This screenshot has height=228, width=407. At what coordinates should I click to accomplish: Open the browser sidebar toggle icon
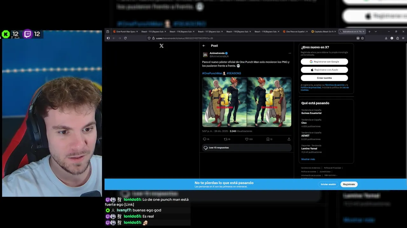coord(108,38)
